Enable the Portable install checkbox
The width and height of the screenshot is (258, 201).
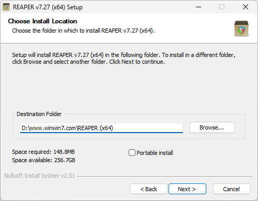point(132,153)
